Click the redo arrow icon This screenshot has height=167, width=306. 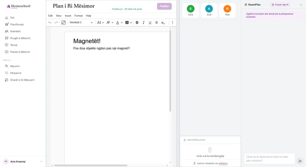pyautogui.click(x=56, y=22)
